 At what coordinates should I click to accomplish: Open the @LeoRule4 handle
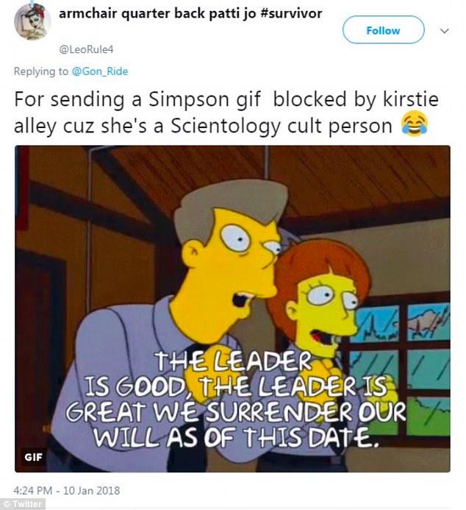[x=86, y=49]
